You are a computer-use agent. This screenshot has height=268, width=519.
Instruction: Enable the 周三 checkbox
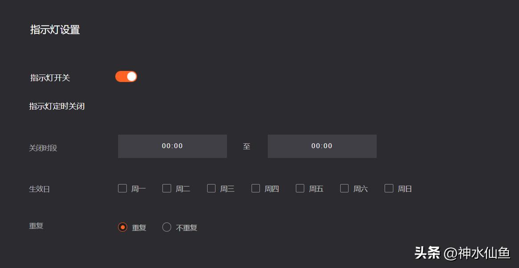tap(211, 188)
